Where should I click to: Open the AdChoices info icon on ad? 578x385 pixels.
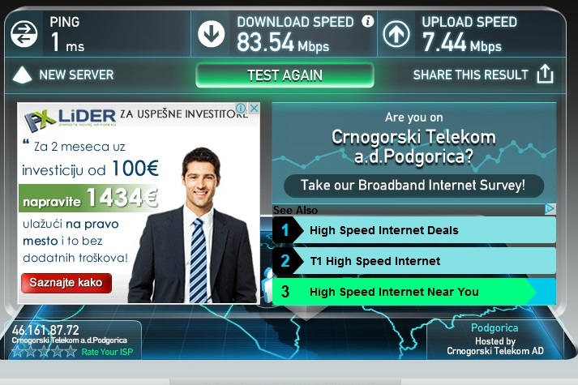pos(241,109)
